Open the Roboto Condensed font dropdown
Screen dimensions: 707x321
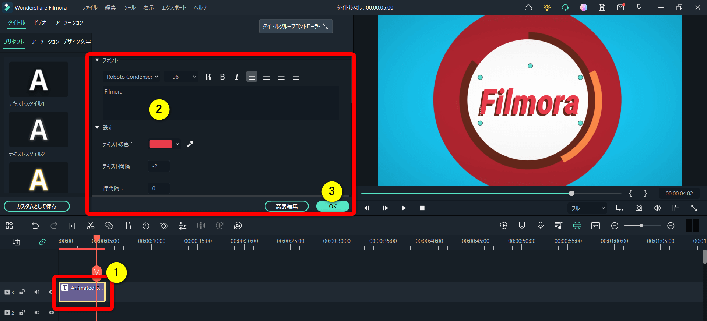(x=132, y=77)
